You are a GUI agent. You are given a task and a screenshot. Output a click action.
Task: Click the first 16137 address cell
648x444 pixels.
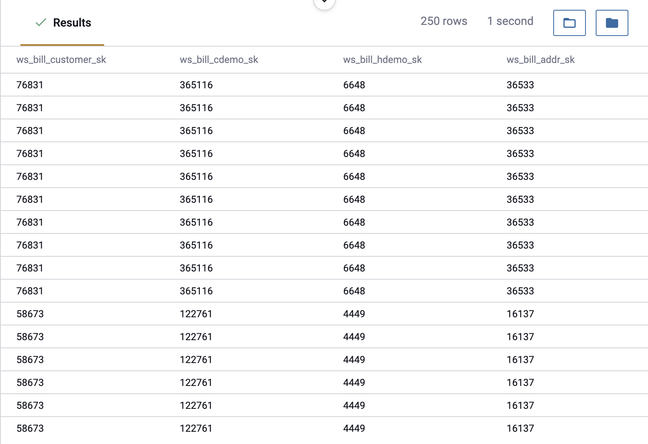(x=520, y=314)
